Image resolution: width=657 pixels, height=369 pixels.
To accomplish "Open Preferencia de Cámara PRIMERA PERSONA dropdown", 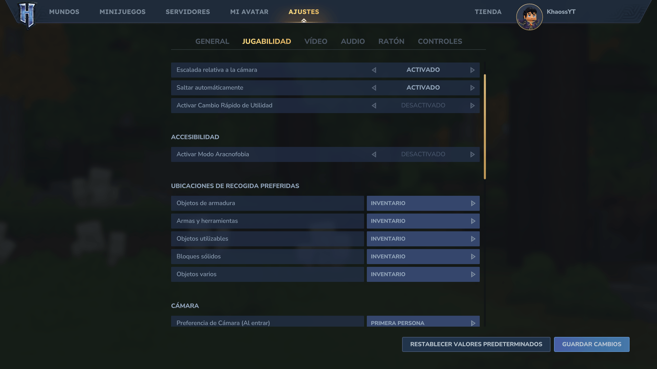I will [x=423, y=323].
